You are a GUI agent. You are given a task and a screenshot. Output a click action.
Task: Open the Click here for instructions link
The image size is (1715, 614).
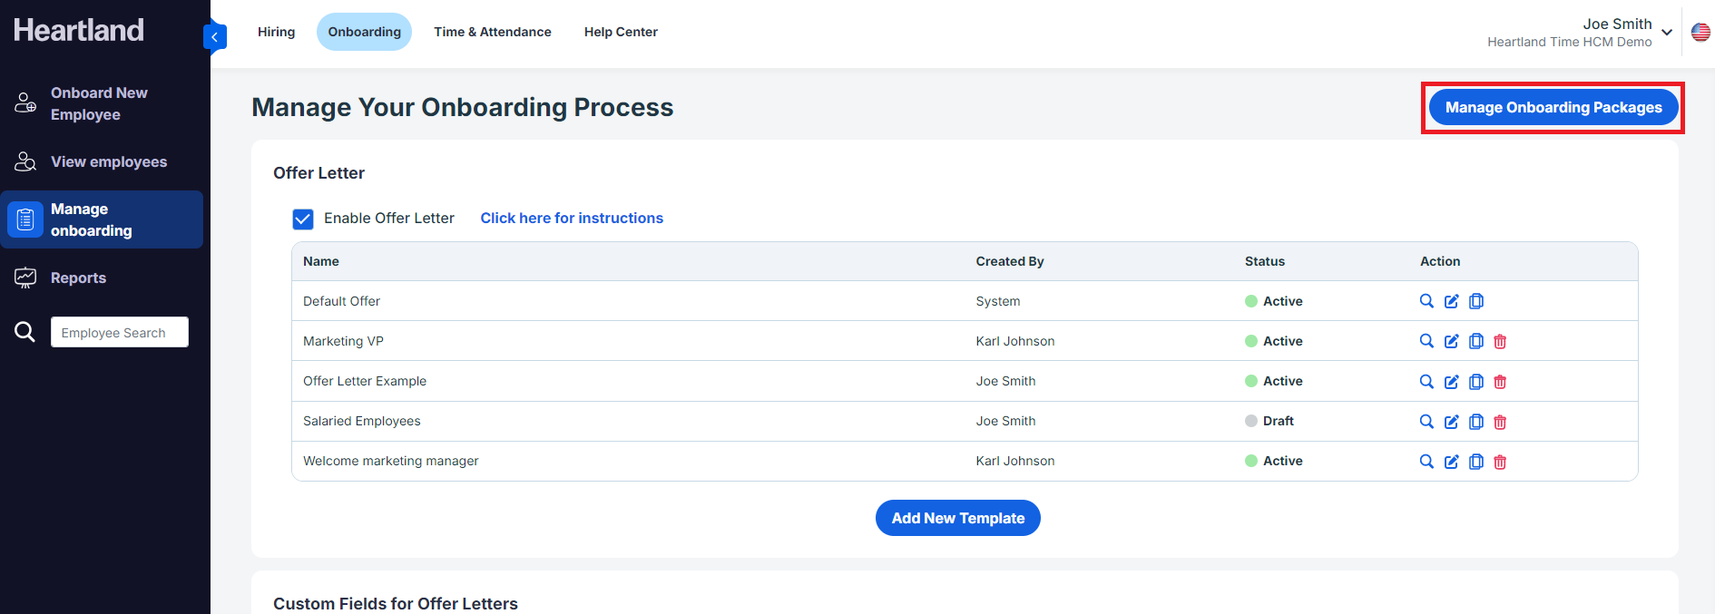click(572, 219)
